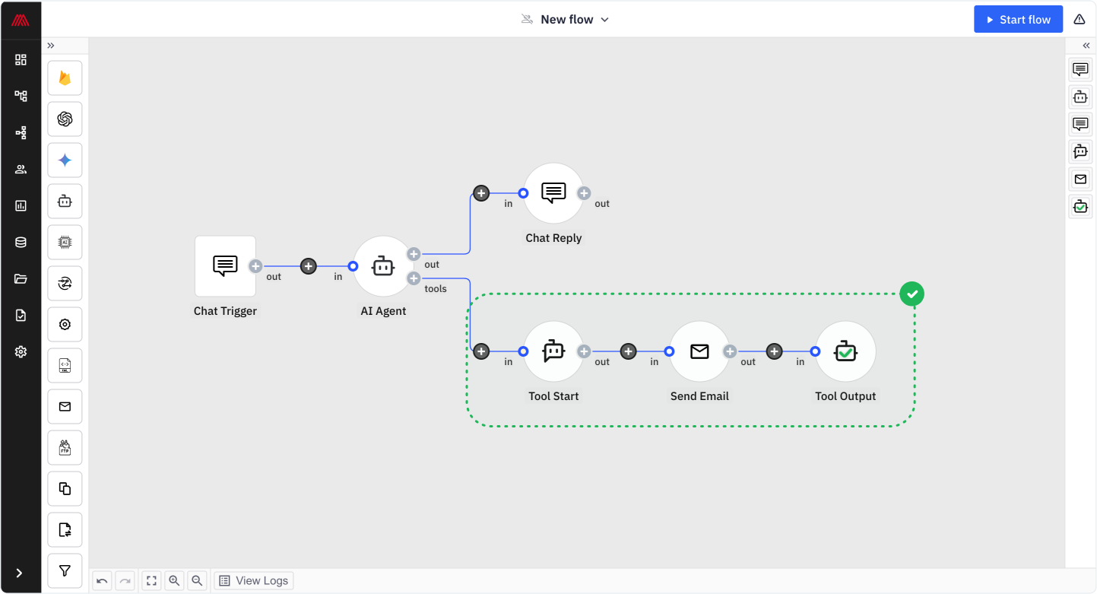The height and width of the screenshot is (594, 1097).
Task: Select the FTP node in the palette
Action: 65,448
